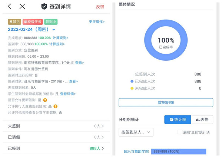Tap the 校级任务 tag badge

pyautogui.click(x=33, y=22)
